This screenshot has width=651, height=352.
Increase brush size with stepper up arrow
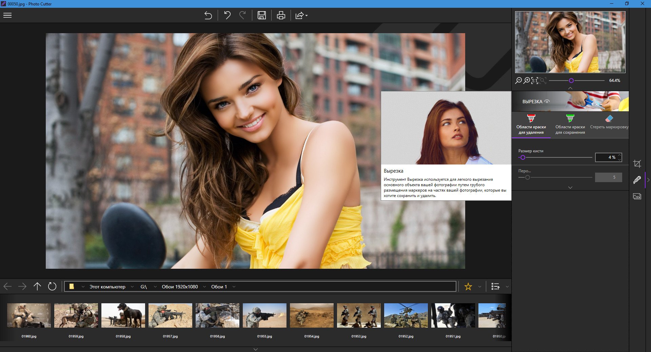pos(619,155)
